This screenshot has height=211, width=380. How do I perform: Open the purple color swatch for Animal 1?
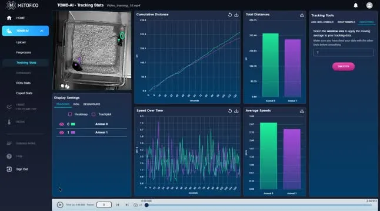point(73,132)
